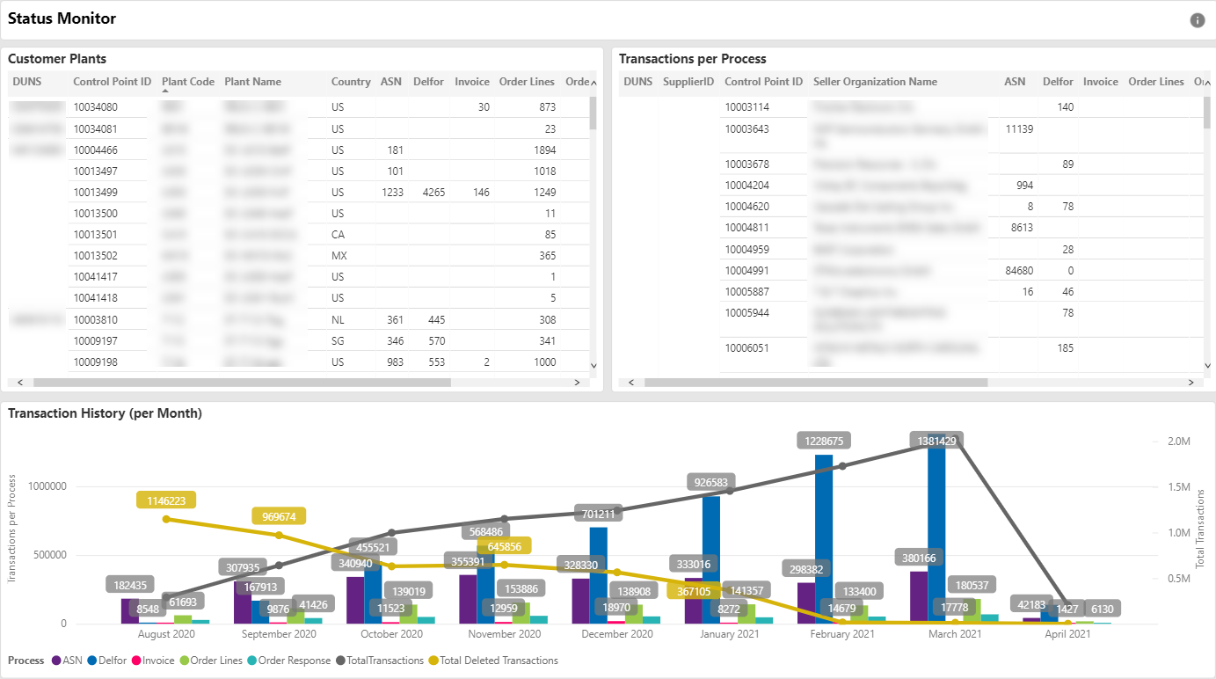Click control point 10003810 in Customer Plants
1216x679 pixels.
tap(95, 319)
